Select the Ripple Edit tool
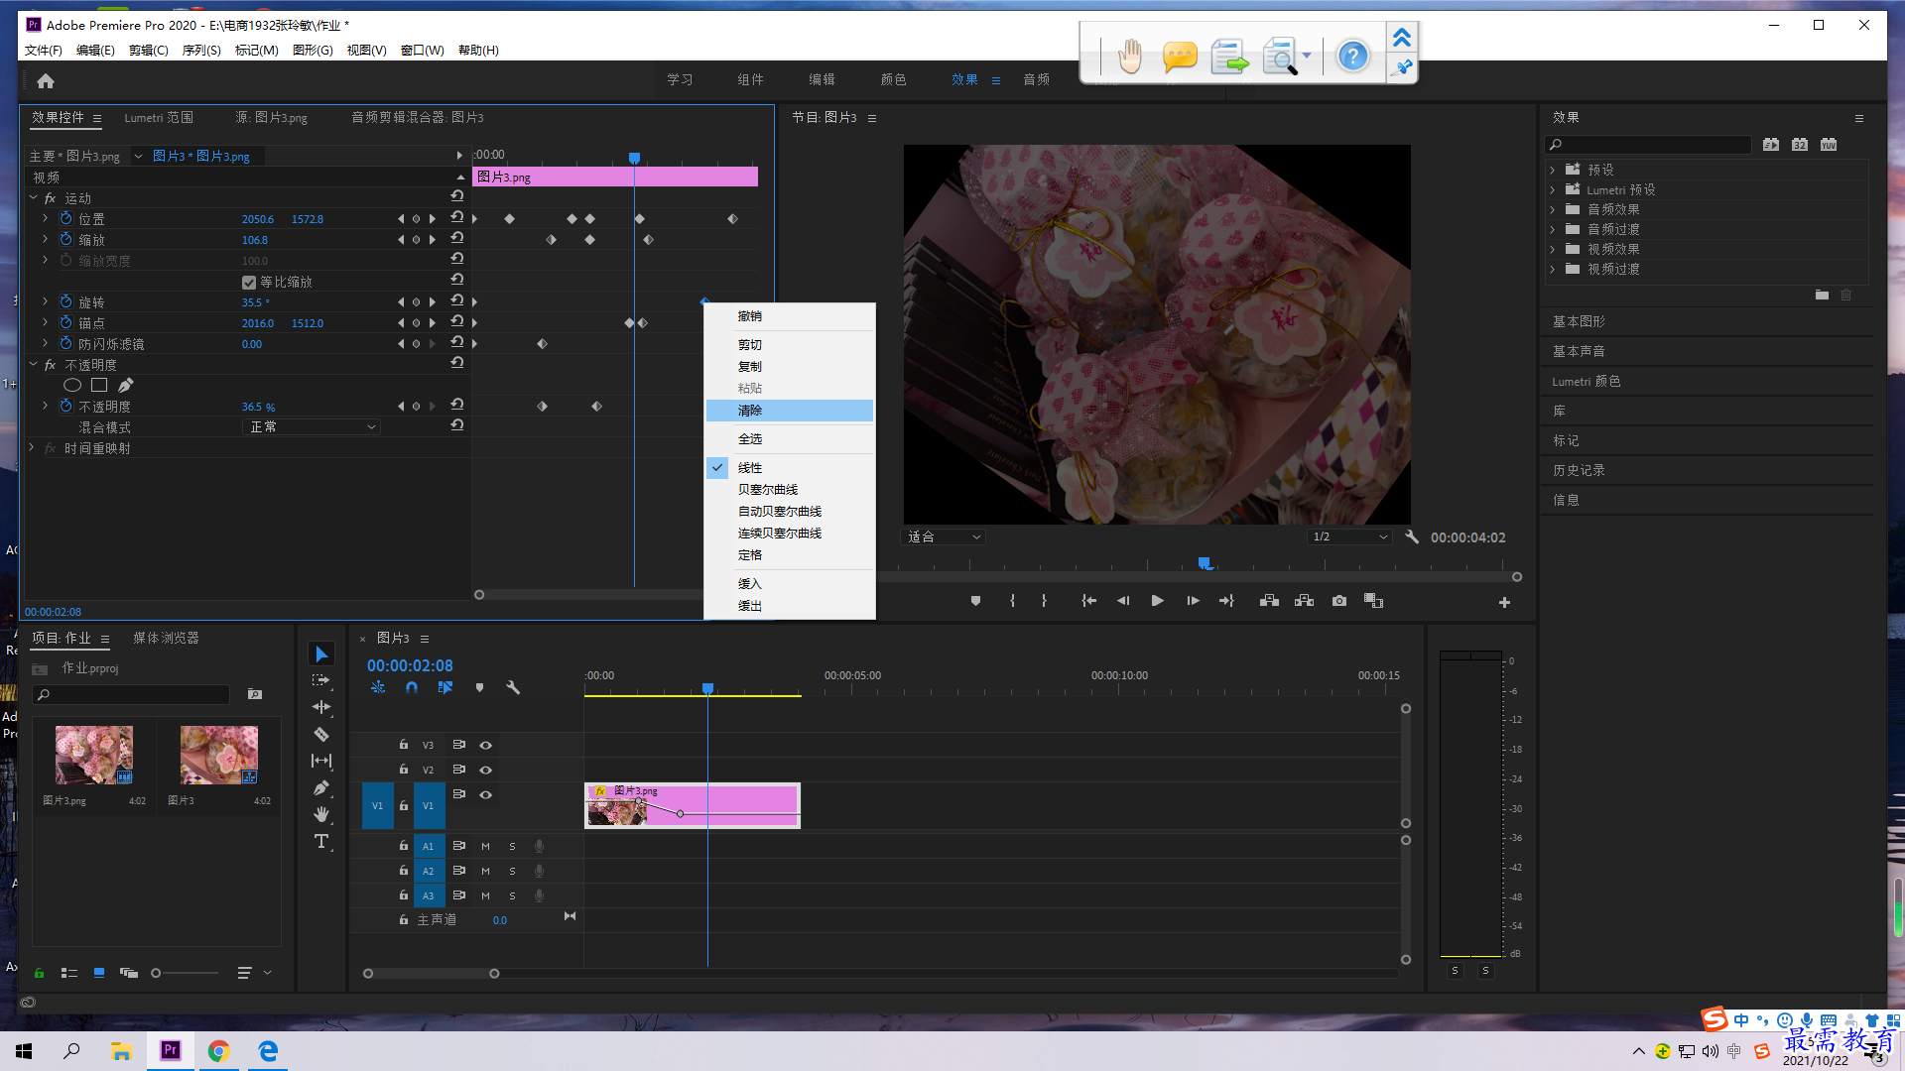 tap(321, 707)
